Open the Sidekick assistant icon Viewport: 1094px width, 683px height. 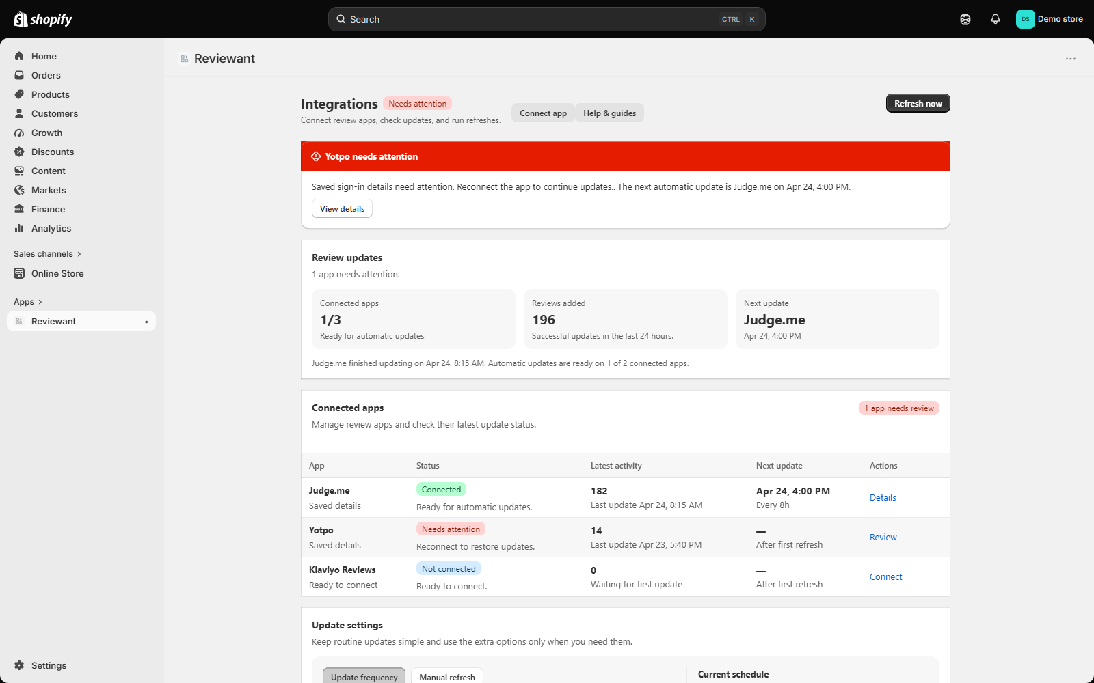[x=965, y=19]
